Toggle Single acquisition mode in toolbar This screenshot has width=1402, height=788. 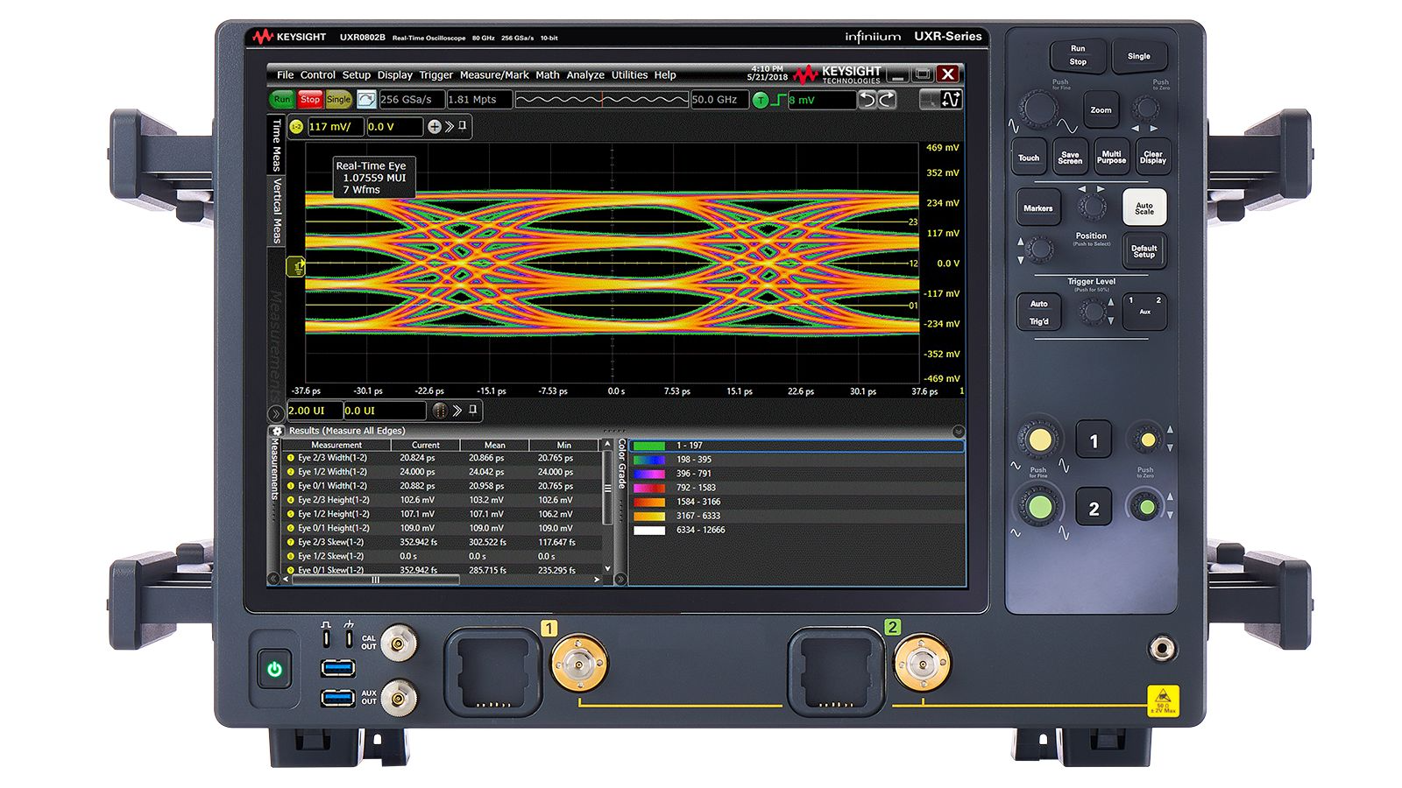tap(338, 100)
